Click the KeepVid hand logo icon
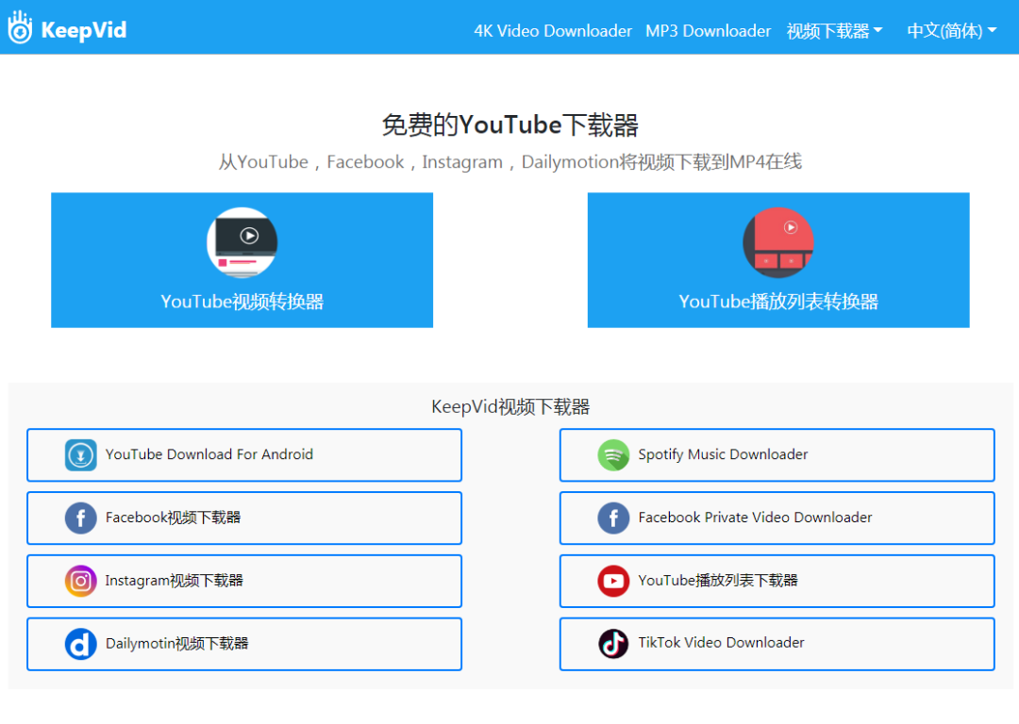 click(x=20, y=27)
